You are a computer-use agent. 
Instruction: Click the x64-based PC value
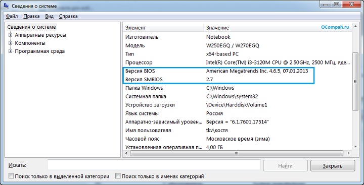(222, 54)
